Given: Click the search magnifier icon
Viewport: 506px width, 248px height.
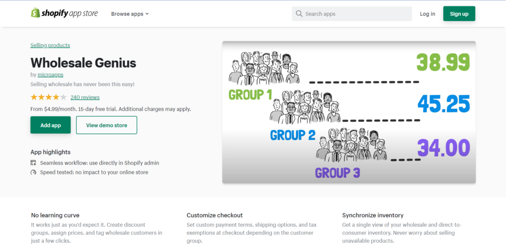Looking at the screenshot, I should pos(299,14).
